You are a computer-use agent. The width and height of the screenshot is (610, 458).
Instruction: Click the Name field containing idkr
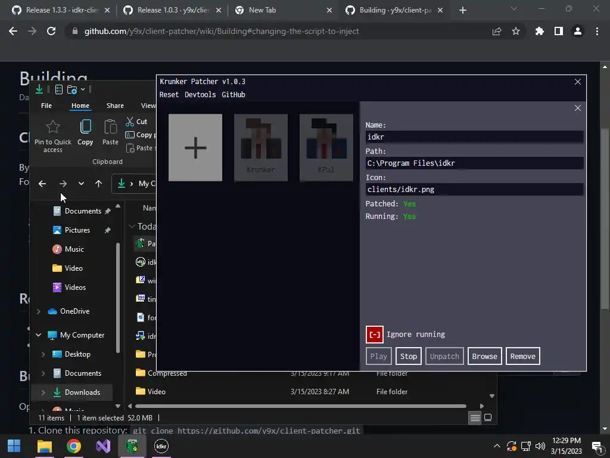point(474,137)
